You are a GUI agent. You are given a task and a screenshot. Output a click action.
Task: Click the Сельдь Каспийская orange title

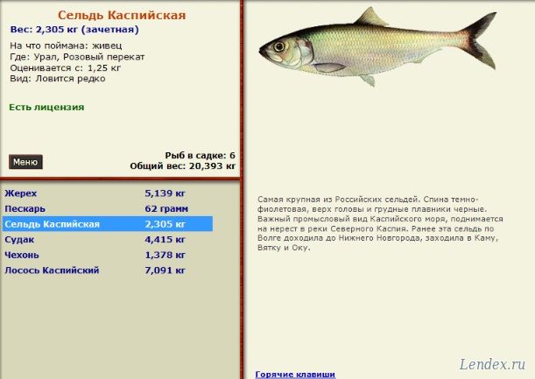(122, 16)
